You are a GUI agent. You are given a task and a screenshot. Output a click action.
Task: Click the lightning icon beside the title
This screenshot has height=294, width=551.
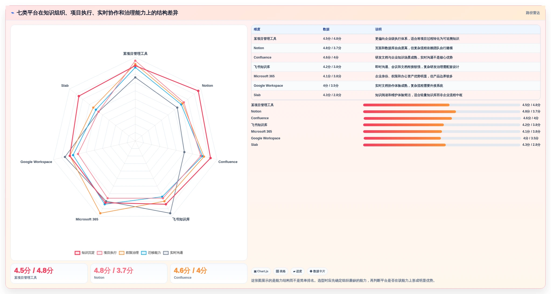[x=13, y=13]
